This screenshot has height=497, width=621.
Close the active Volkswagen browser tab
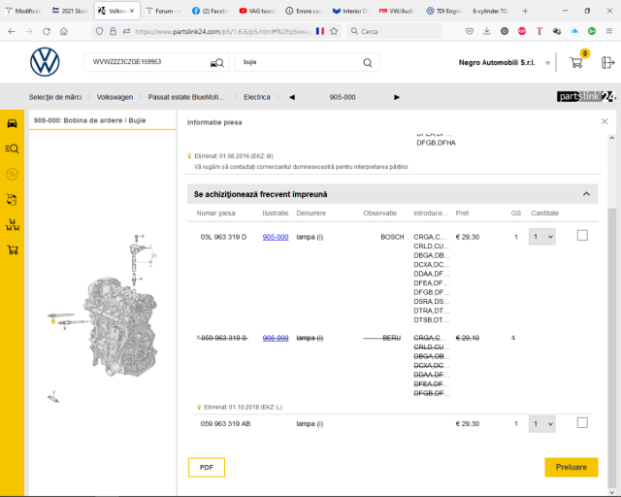pos(132,11)
